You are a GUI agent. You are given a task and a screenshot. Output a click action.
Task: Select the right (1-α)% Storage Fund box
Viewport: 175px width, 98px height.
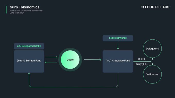[118, 61]
